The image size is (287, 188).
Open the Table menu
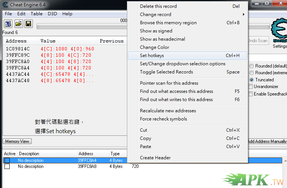[x=36, y=14]
